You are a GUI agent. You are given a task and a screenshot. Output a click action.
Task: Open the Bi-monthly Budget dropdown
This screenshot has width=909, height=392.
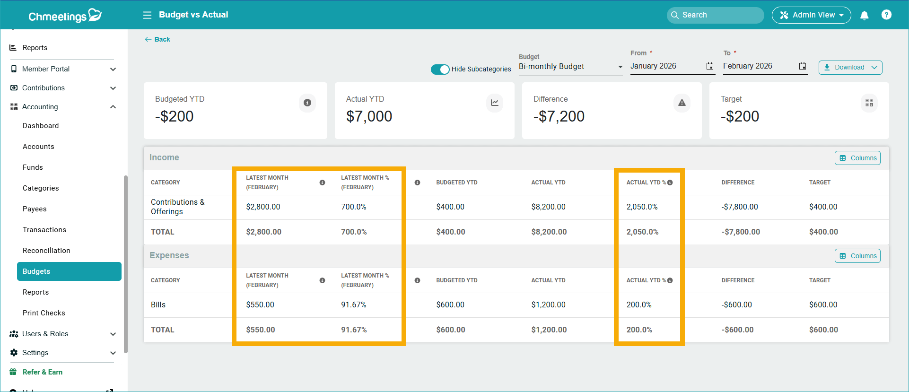tap(570, 67)
